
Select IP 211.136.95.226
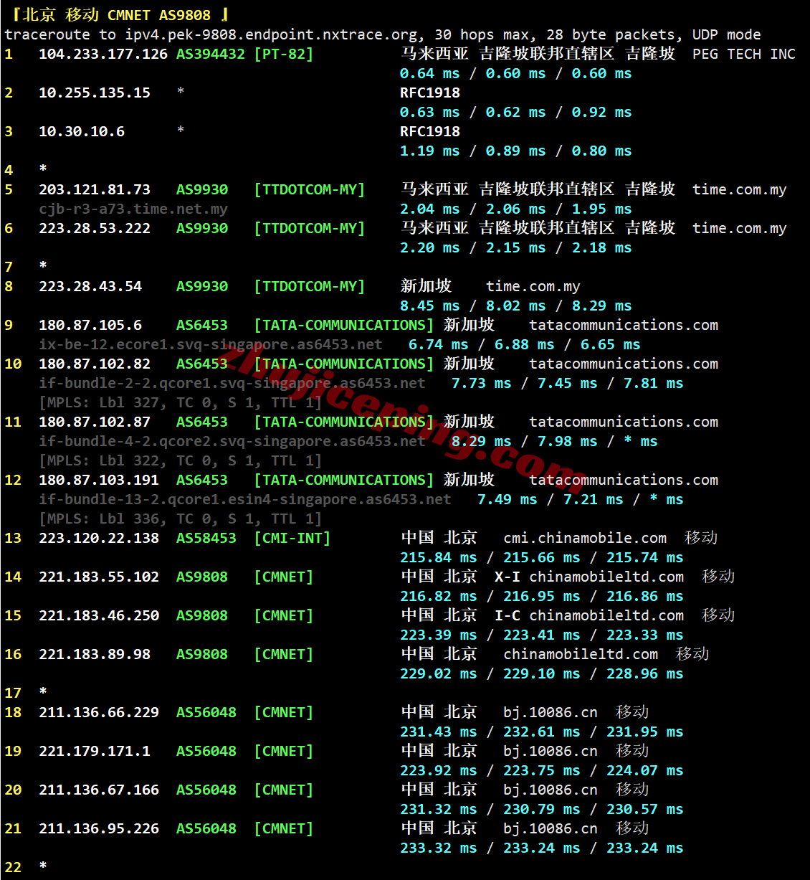coord(99,828)
